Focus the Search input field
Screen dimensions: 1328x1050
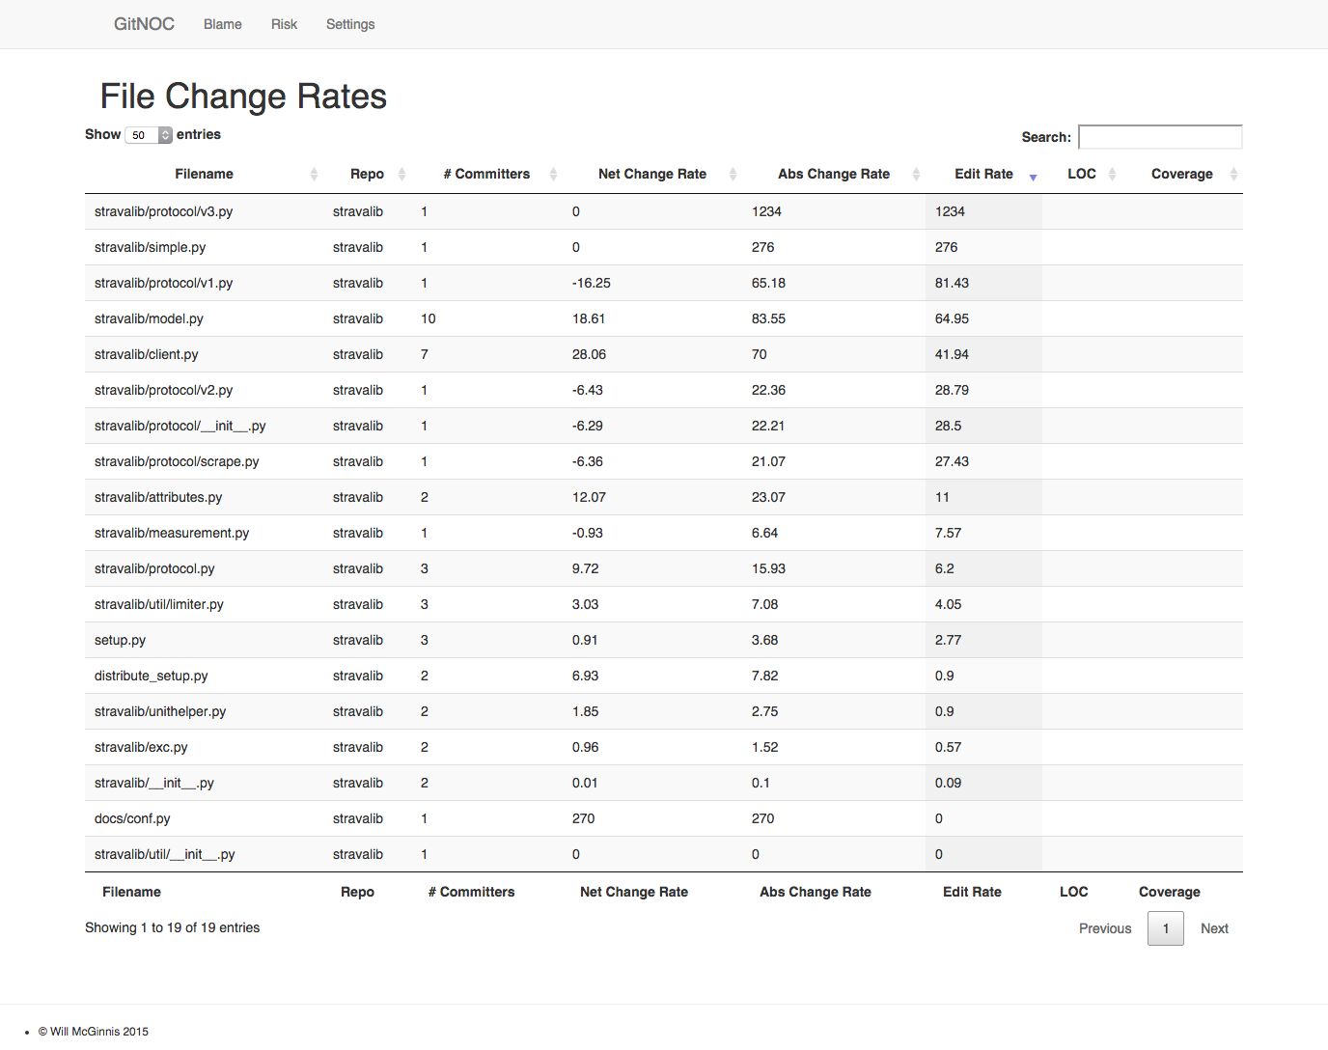(x=1159, y=137)
